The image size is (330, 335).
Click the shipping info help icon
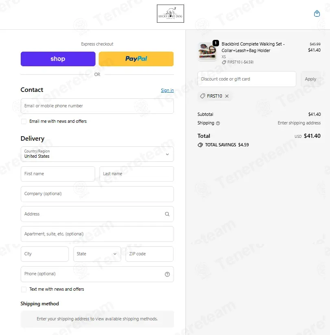(218, 123)
